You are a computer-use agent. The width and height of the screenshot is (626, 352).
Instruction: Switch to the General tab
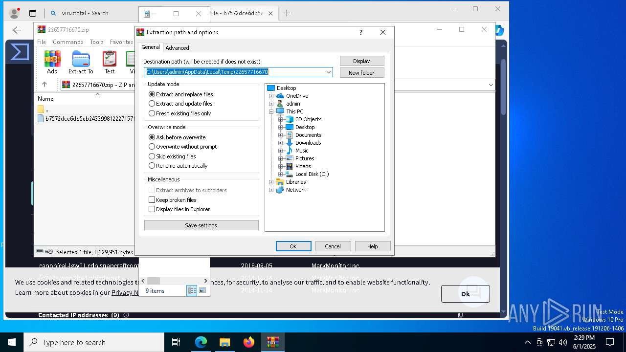point(151,47)
